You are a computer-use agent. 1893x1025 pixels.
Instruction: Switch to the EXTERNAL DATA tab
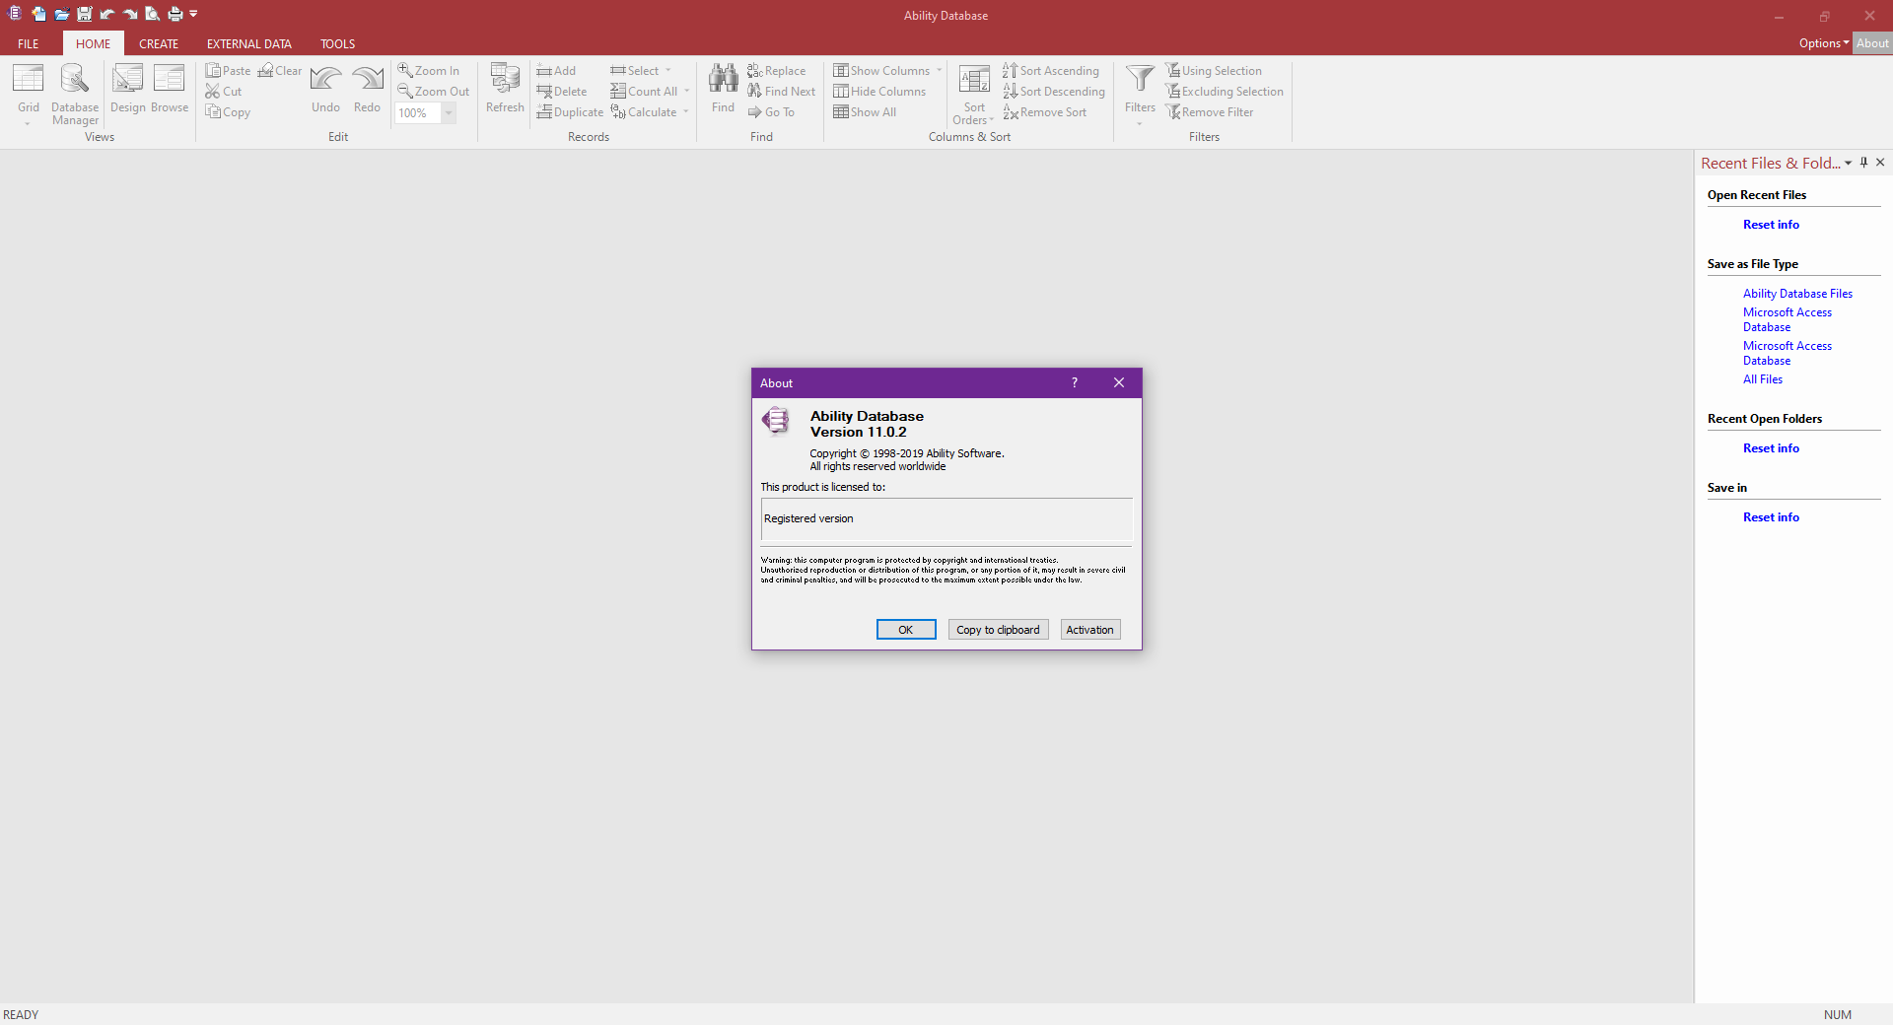click(249, 43)
